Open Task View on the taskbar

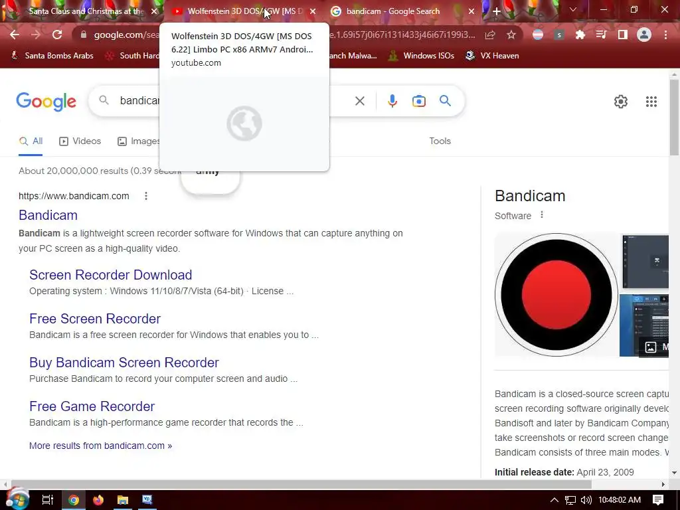pos(48,500)
